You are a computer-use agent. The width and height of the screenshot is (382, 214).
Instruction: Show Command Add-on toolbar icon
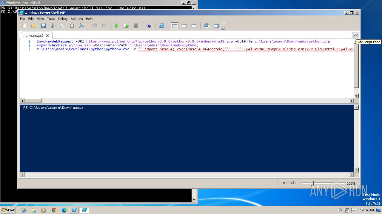[x=216, y=26]
